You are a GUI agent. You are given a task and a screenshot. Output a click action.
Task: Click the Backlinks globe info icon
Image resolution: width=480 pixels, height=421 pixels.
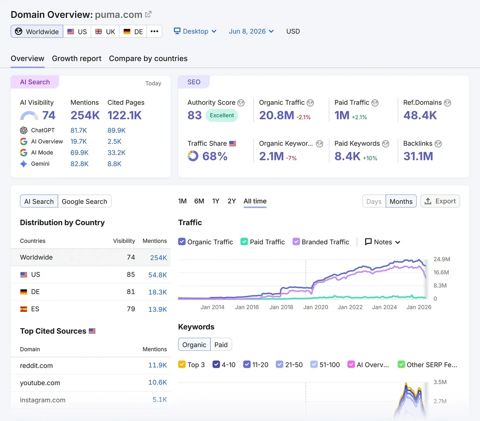(x=438, y=144)
